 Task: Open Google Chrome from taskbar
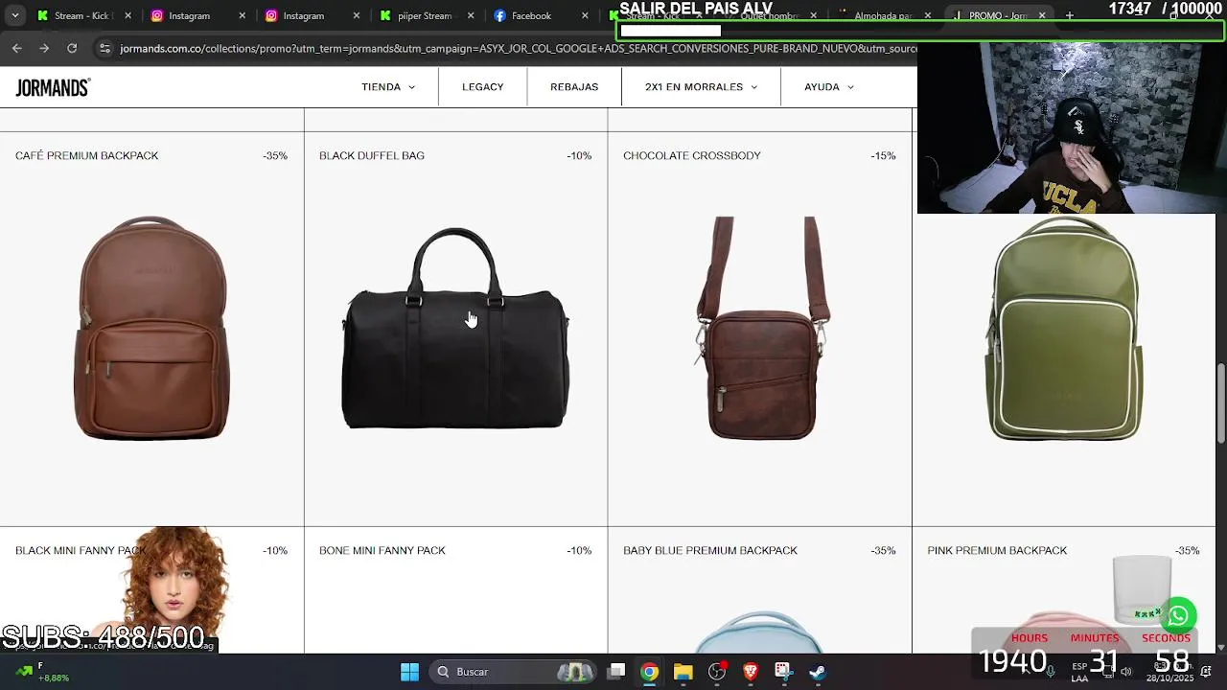point(650,672)
